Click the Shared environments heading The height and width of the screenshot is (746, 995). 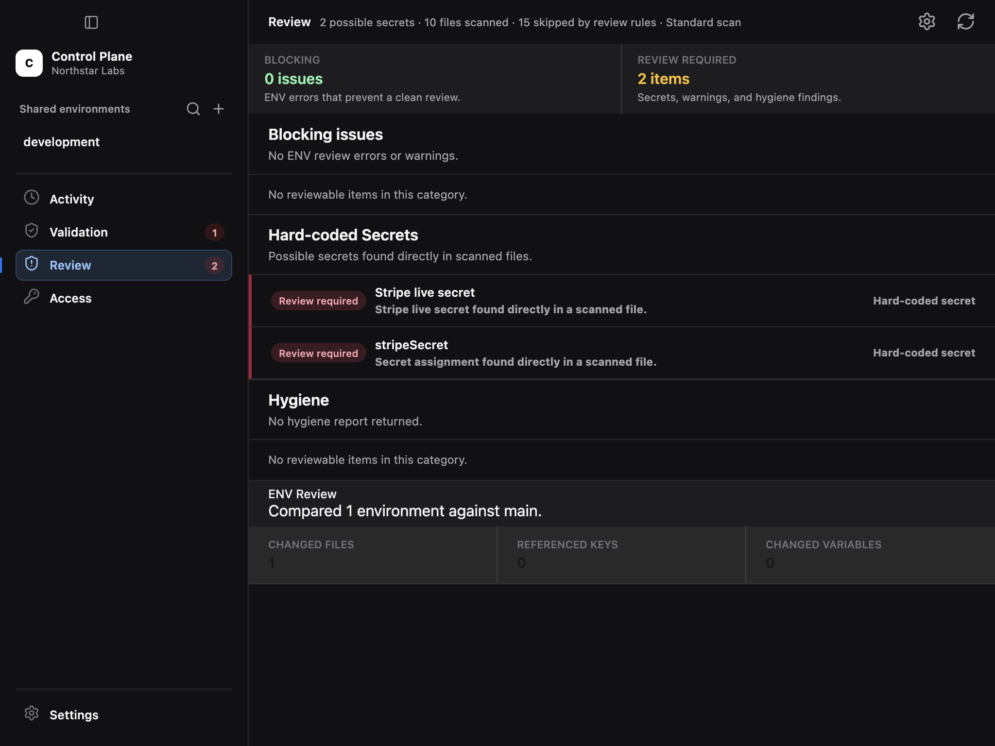(75, 109)
